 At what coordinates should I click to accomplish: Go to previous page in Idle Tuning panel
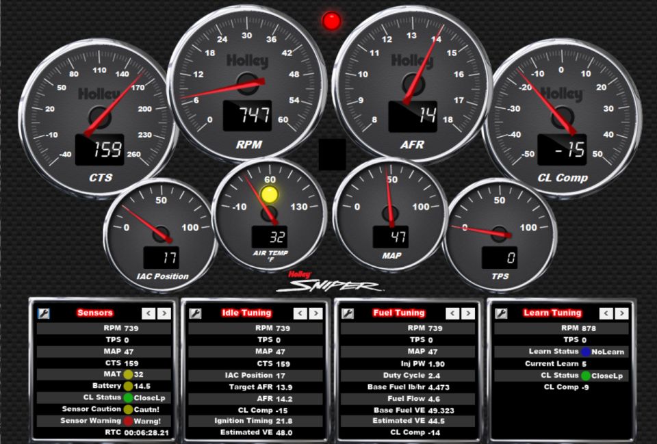pyautogui.click(x=300, y=313)
